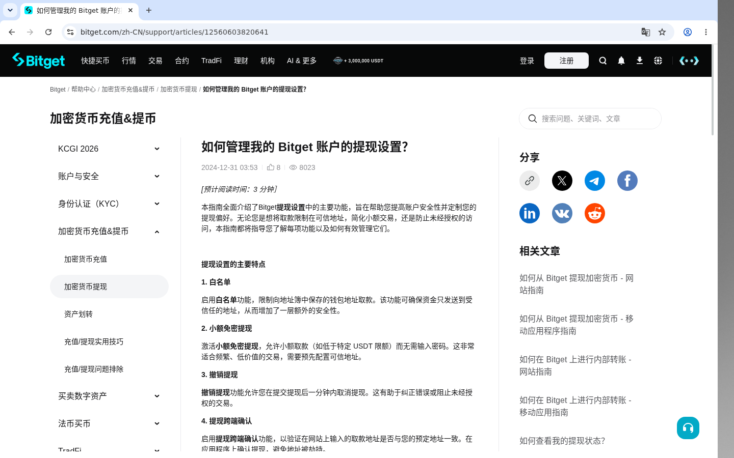
Task: Open related article 提现加密货币 - 网站指南
Action: [576, 284]
